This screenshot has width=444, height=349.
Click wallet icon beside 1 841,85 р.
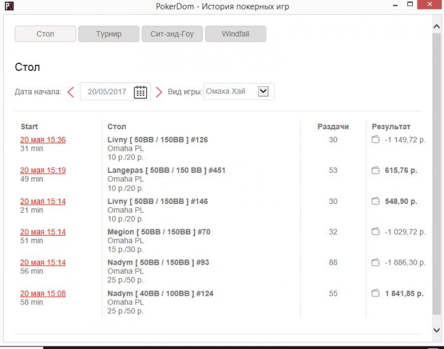click(375, 293)
